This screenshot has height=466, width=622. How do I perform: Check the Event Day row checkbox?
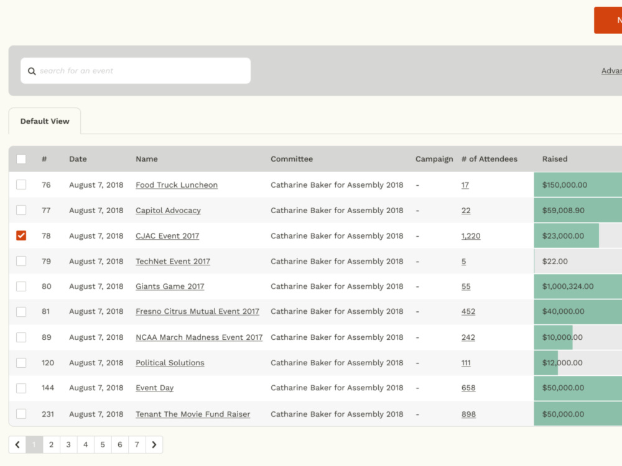coord(21,388)
